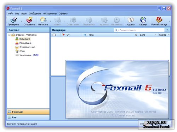Click the Написать compose icon
The height and width of the screenshot is (132, 177).
43,20
